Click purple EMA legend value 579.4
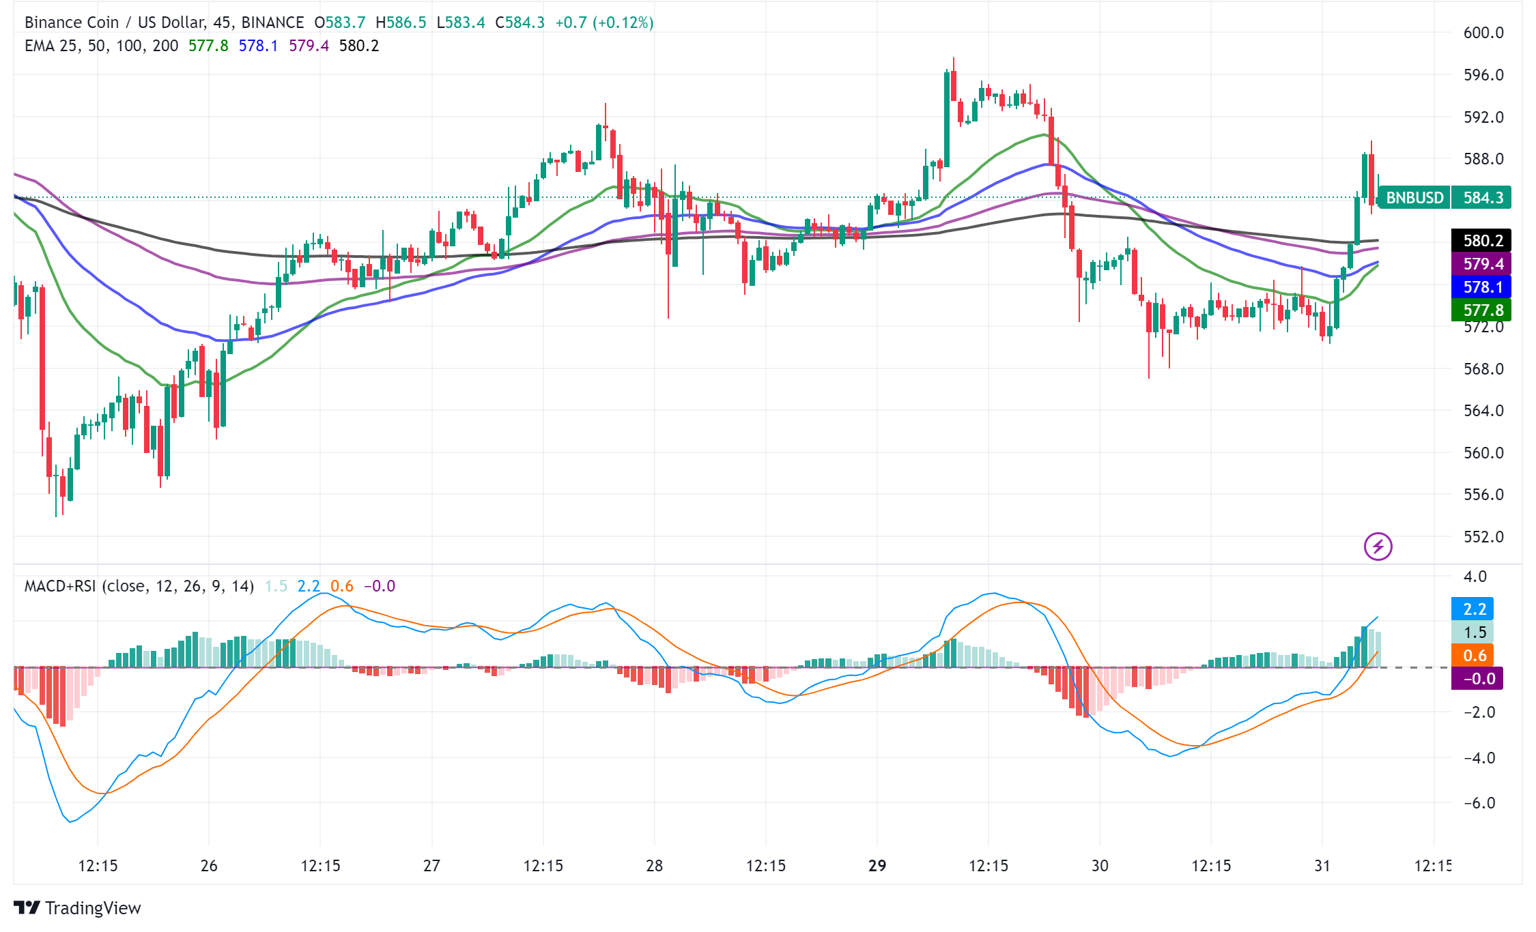The image size is (1536, 932). (x=309, y=46)
